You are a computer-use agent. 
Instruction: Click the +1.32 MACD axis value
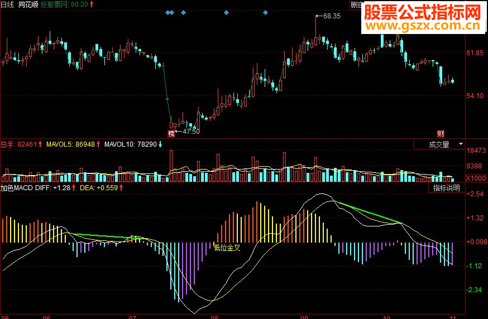coord(475,218)
